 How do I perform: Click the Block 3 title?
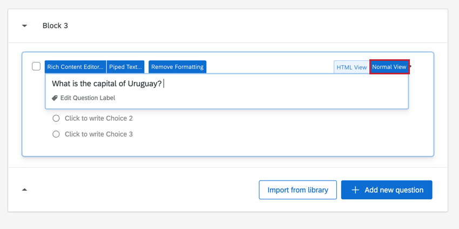click(x=55, y=26)
